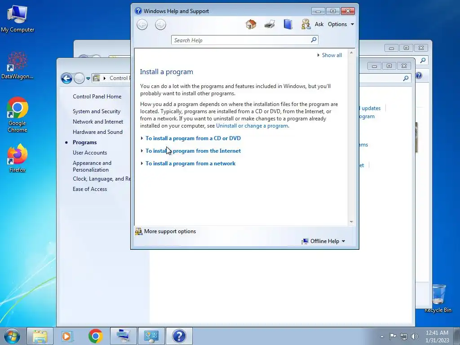Open System and Security category
460x345 pixels.
coord(97,111)
